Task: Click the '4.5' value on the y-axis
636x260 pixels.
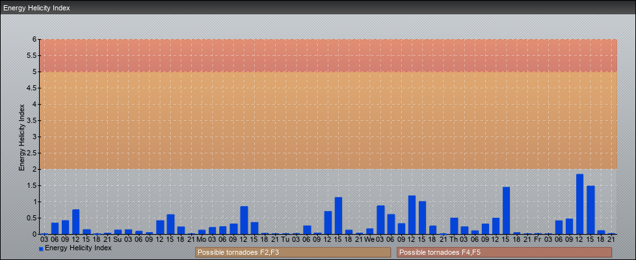Action: pos(32,88)
